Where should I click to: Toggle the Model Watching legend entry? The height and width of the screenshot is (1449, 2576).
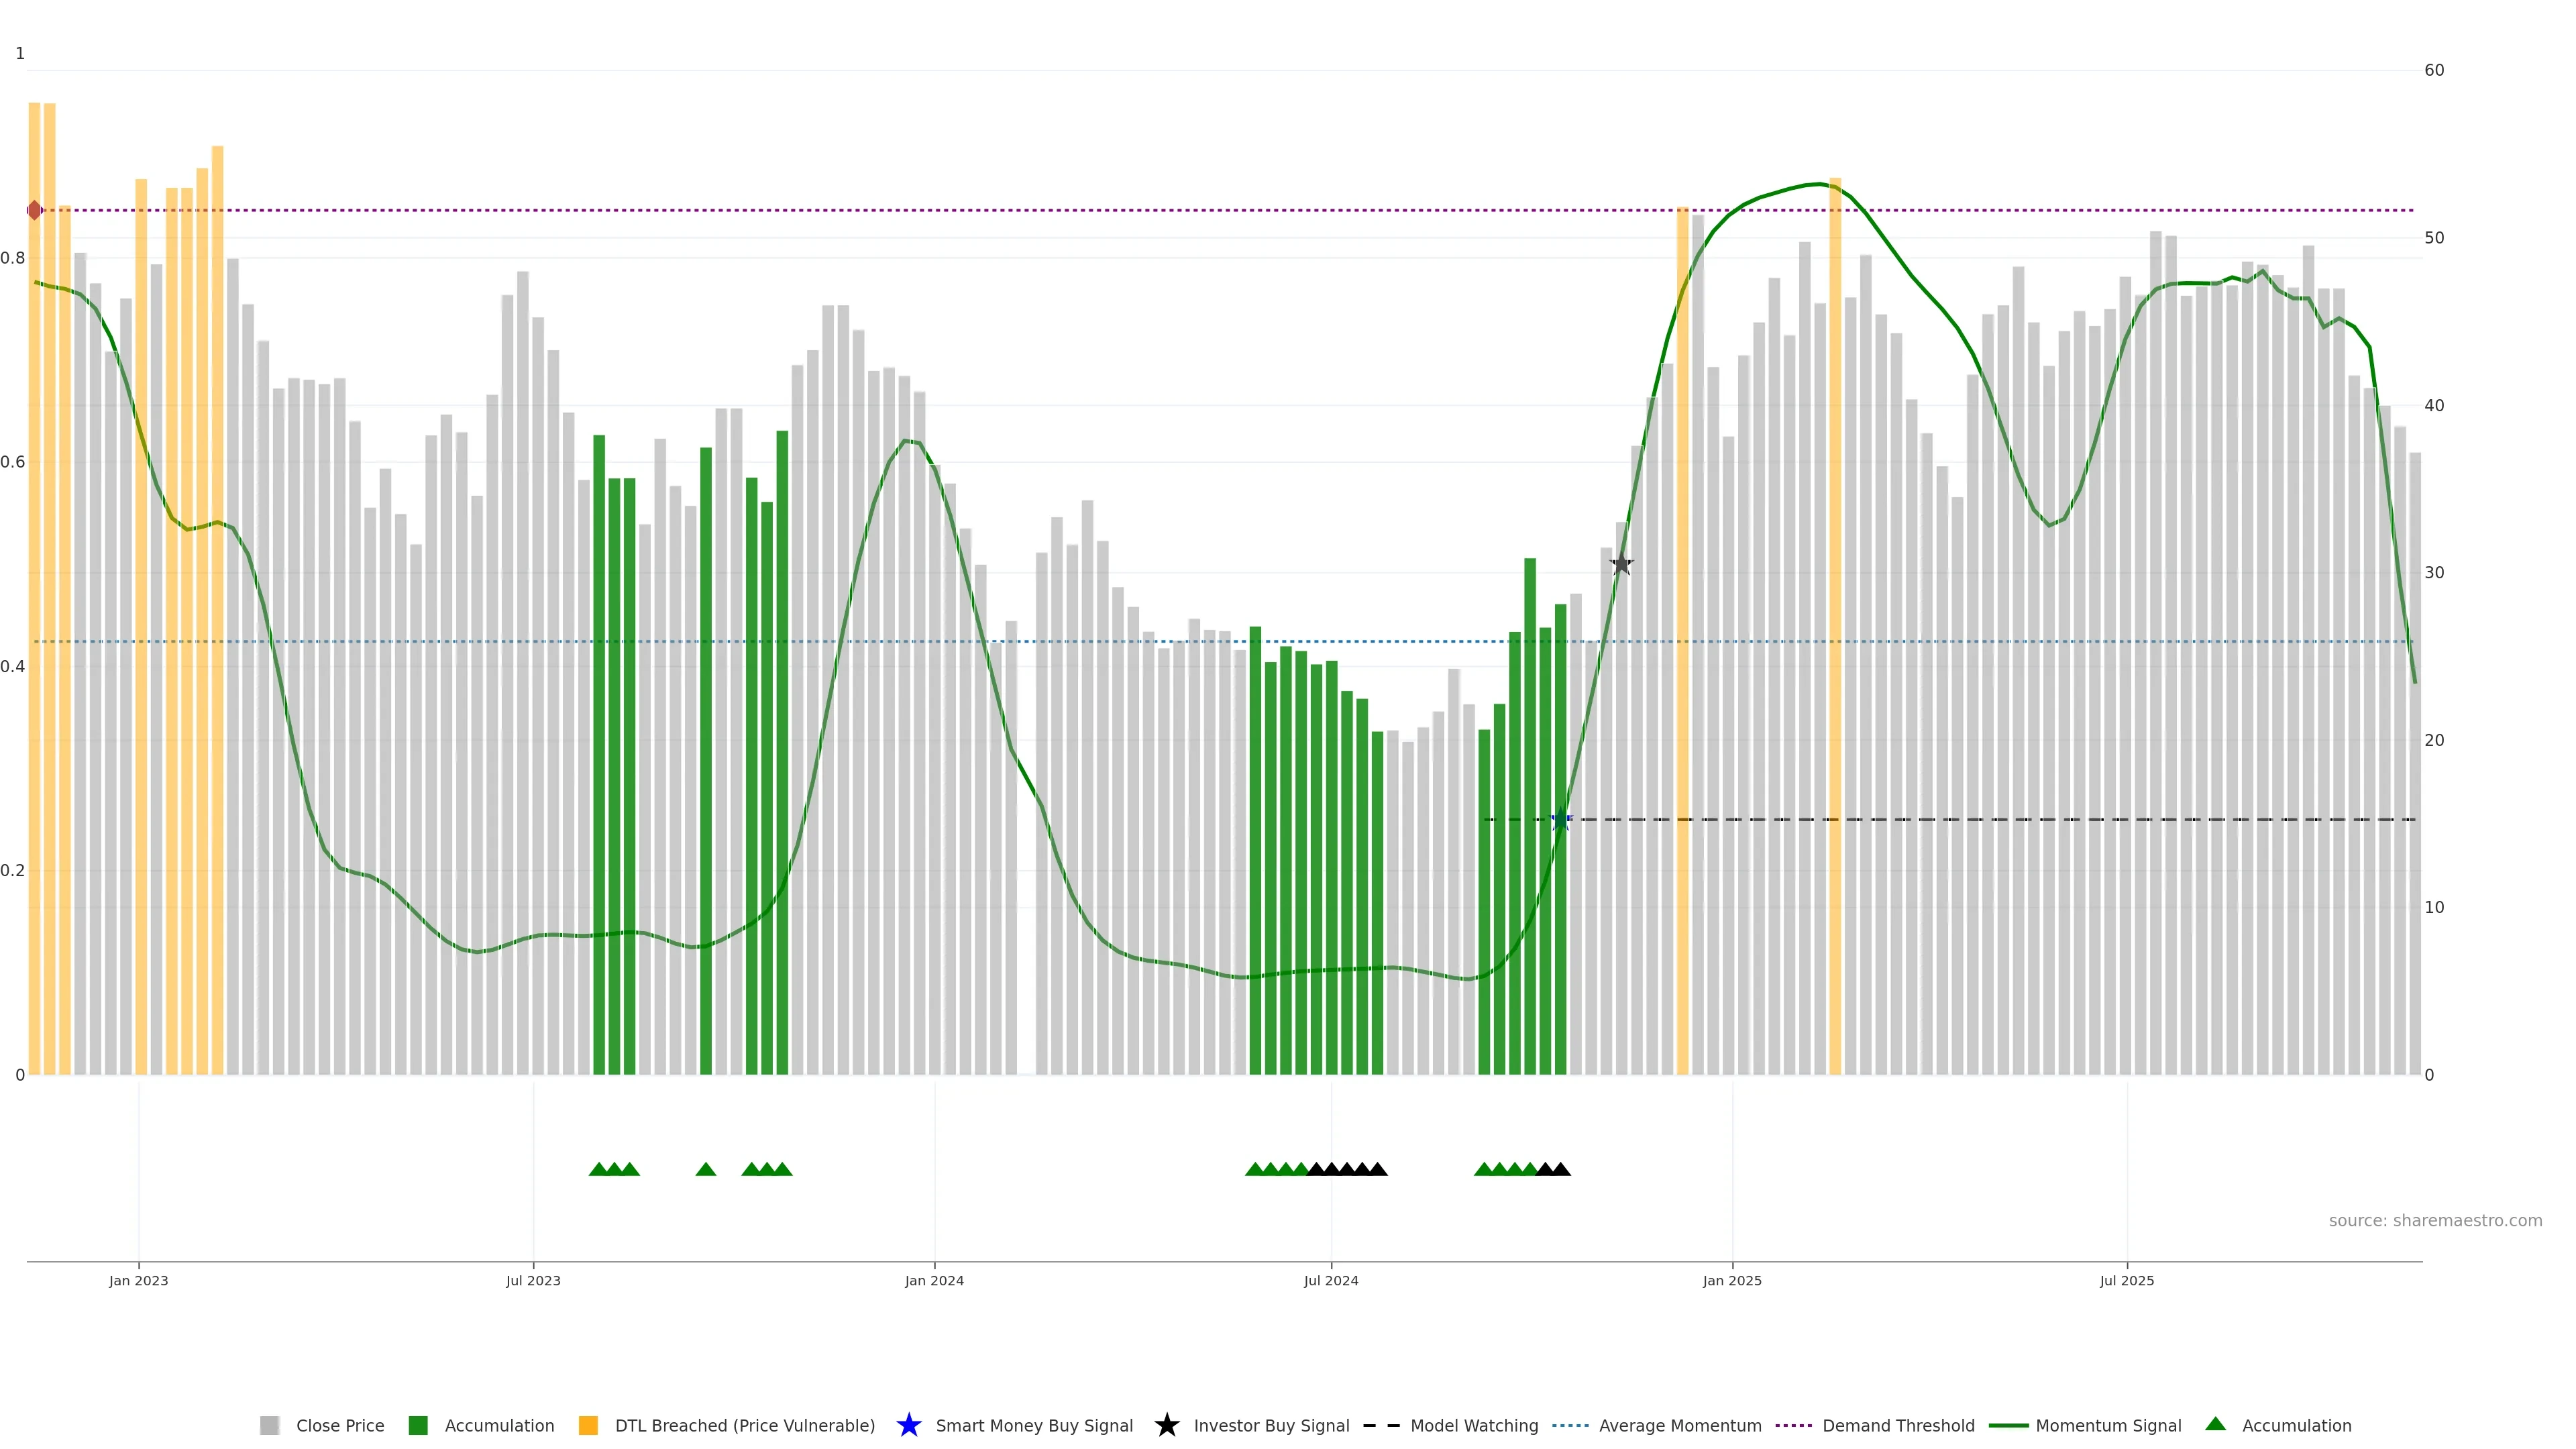click(1473, 1425)
